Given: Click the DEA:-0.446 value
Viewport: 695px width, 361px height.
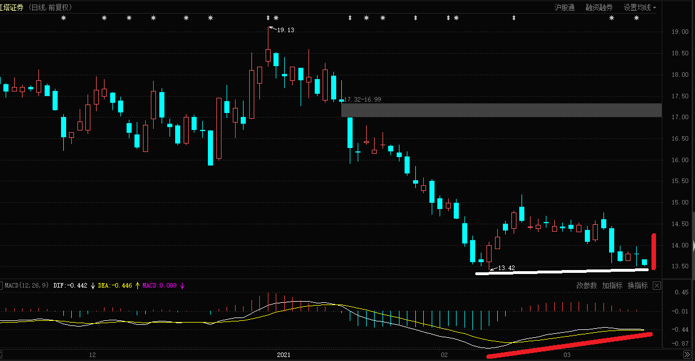Looking at the screenshot, I should click(x=115, y=285).
